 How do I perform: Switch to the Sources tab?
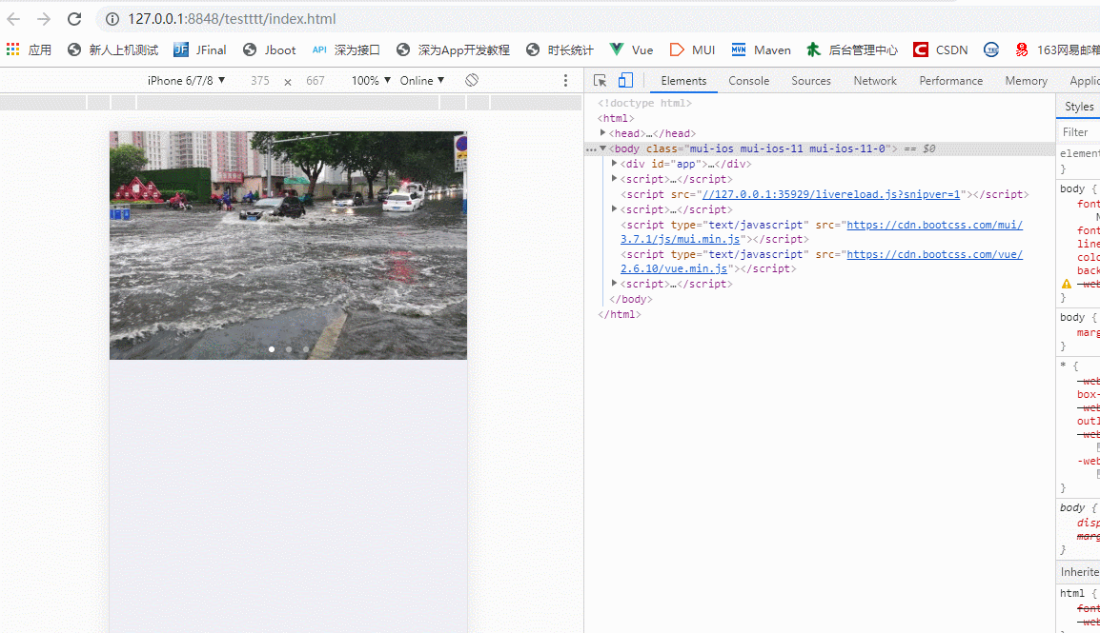tap(811, 81)
